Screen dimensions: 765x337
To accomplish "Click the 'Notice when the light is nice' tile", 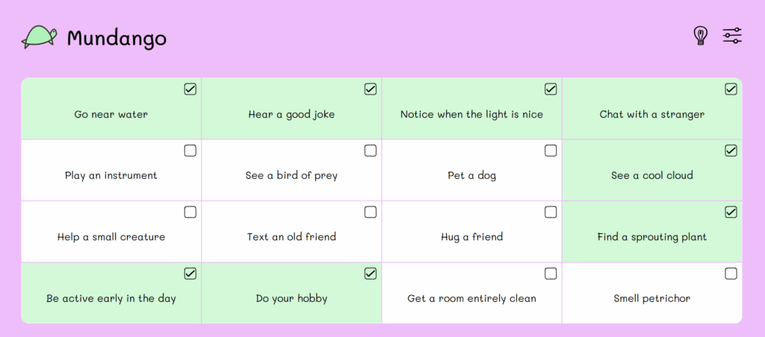I will coord(471,115).
